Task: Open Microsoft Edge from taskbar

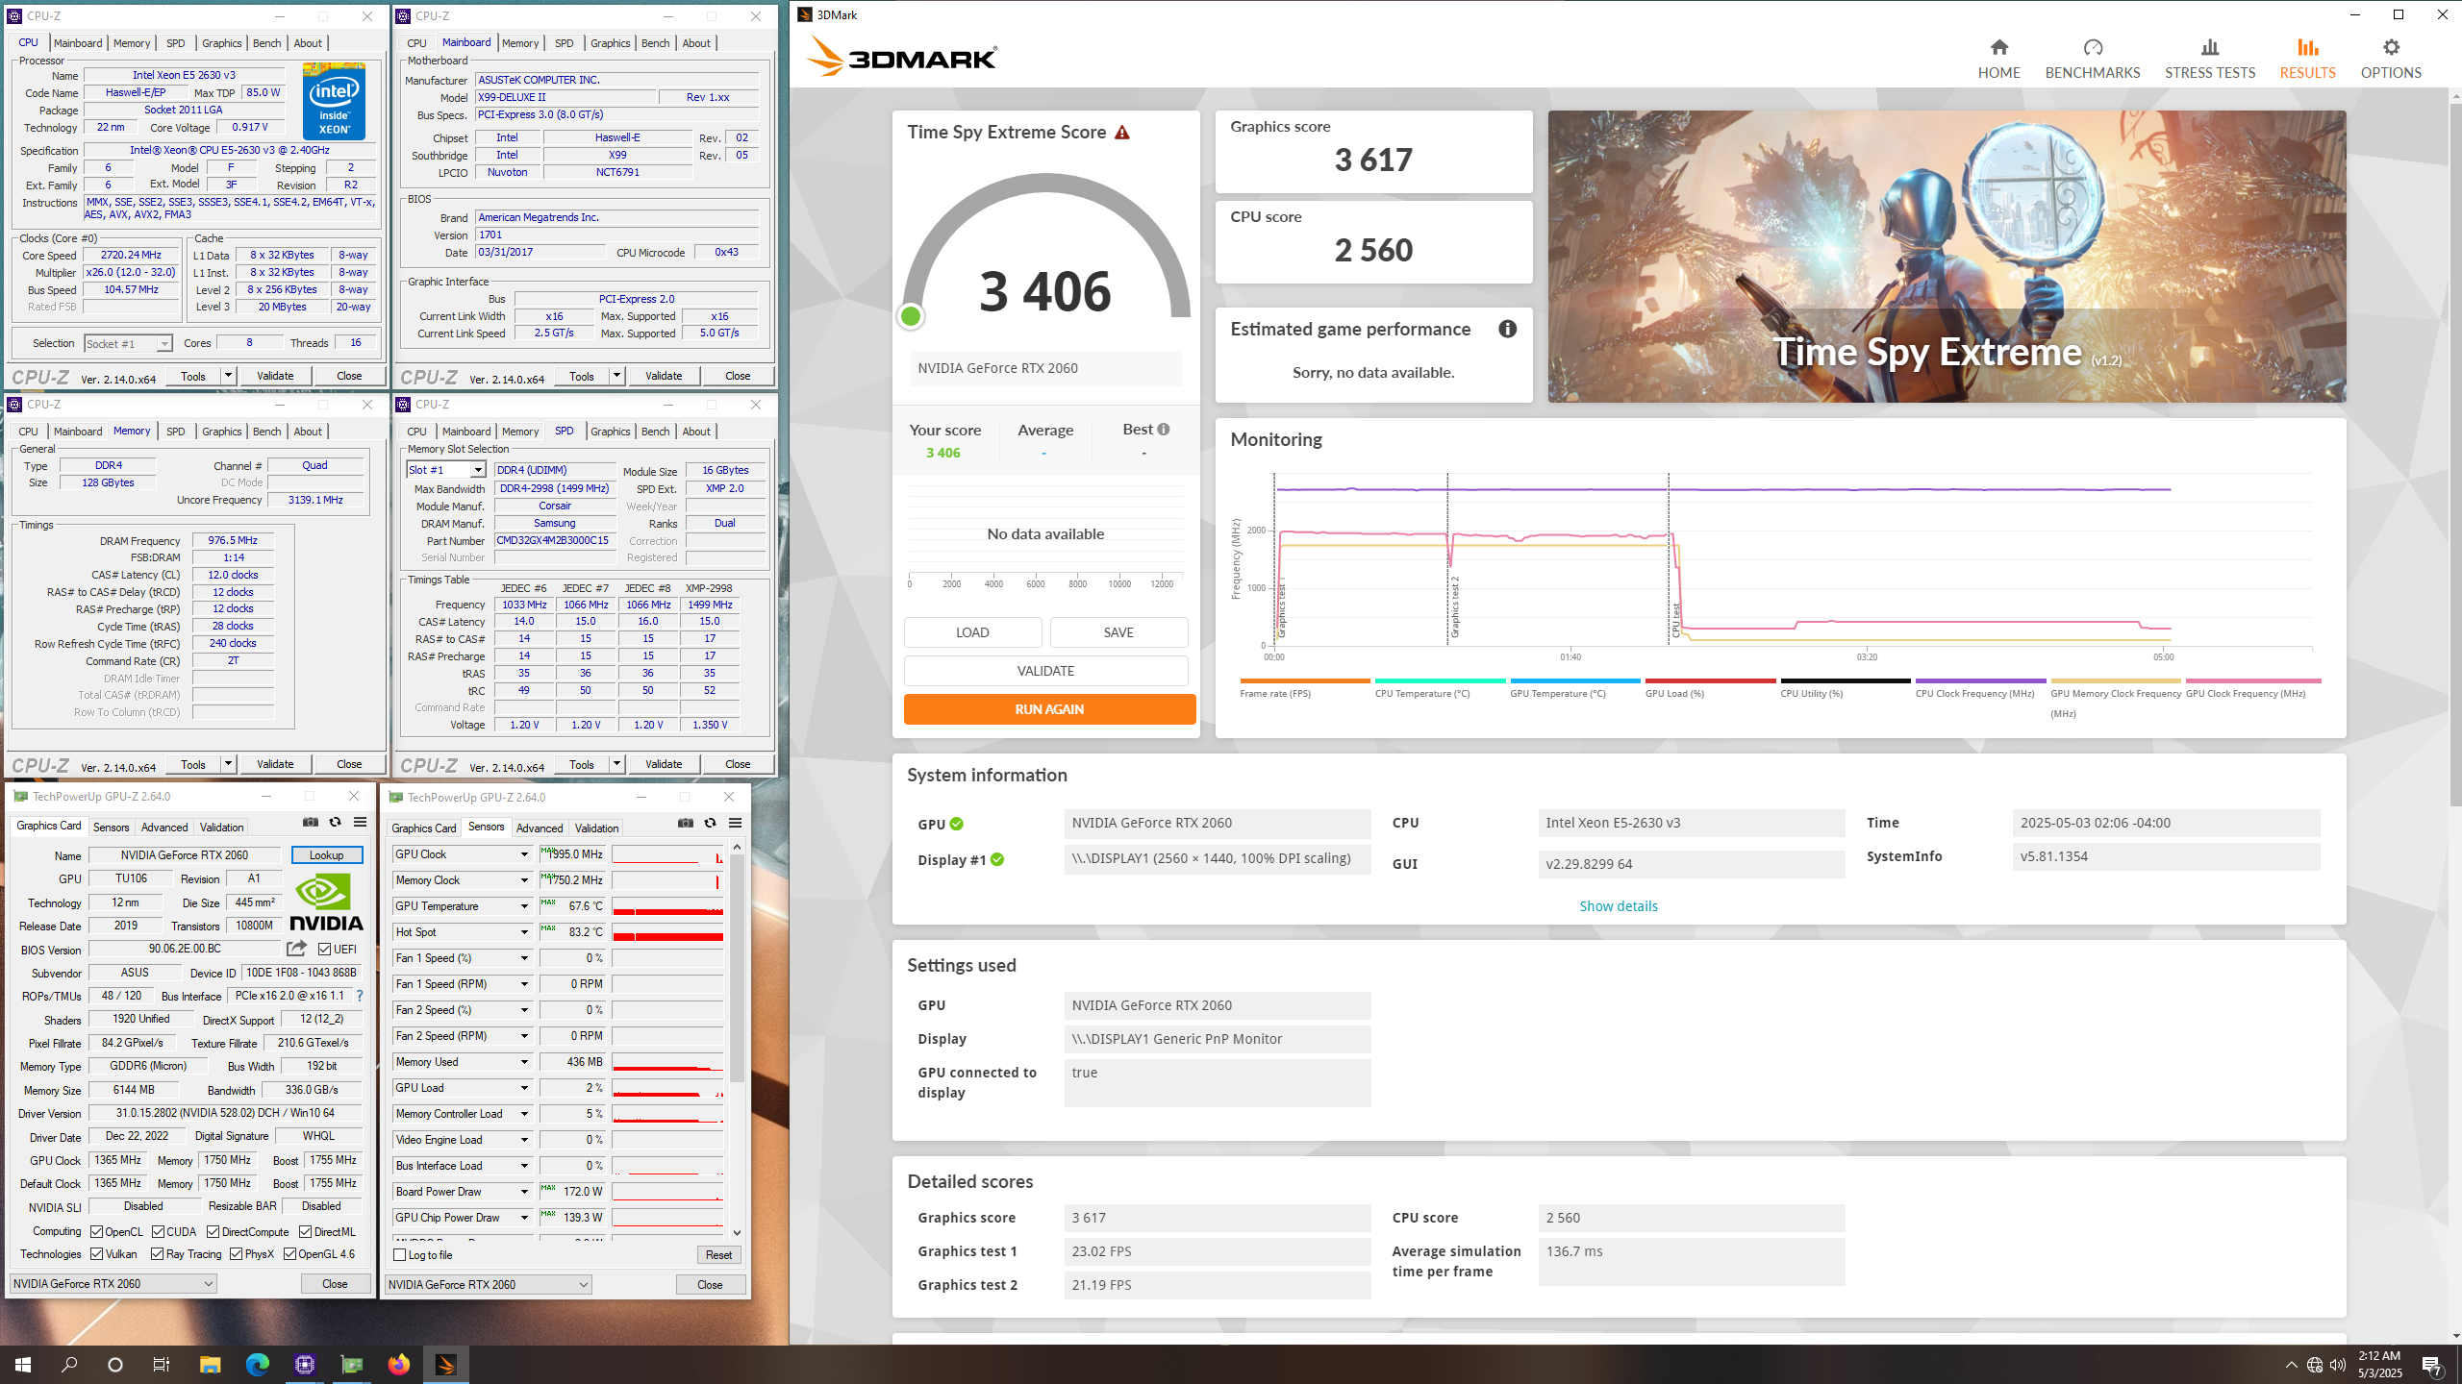Action: (257, 1365)
